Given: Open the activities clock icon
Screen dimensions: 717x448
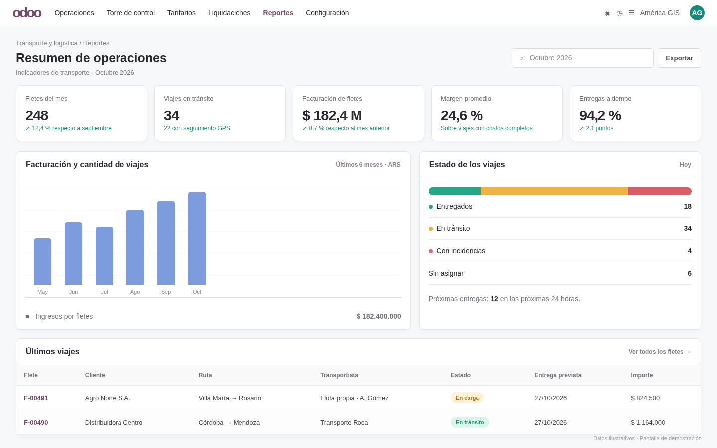Looking at the screenshot, I should (x=619, y=13).
